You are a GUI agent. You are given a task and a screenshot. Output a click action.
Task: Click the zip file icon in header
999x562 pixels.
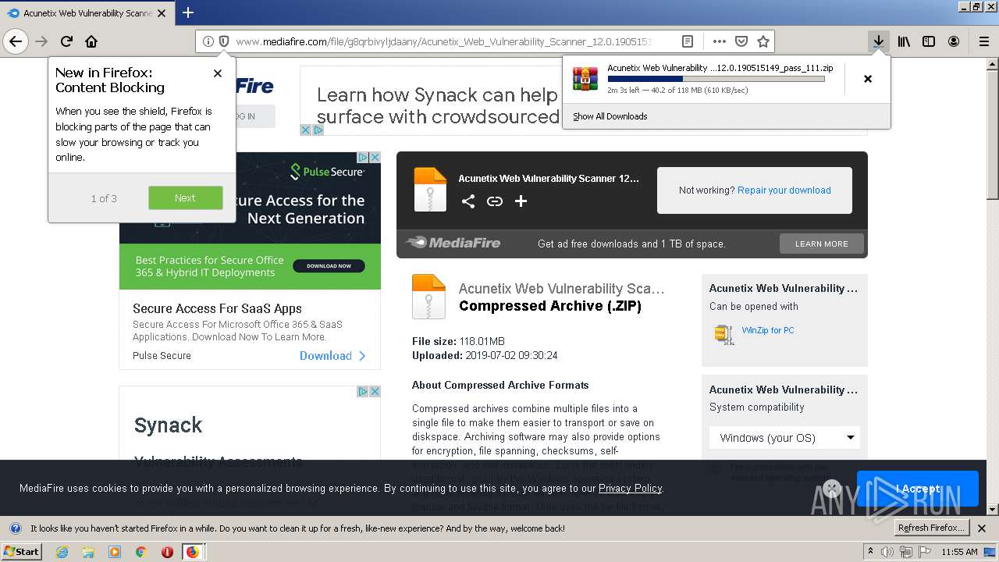pyautogui.click(x=430, y=190)
